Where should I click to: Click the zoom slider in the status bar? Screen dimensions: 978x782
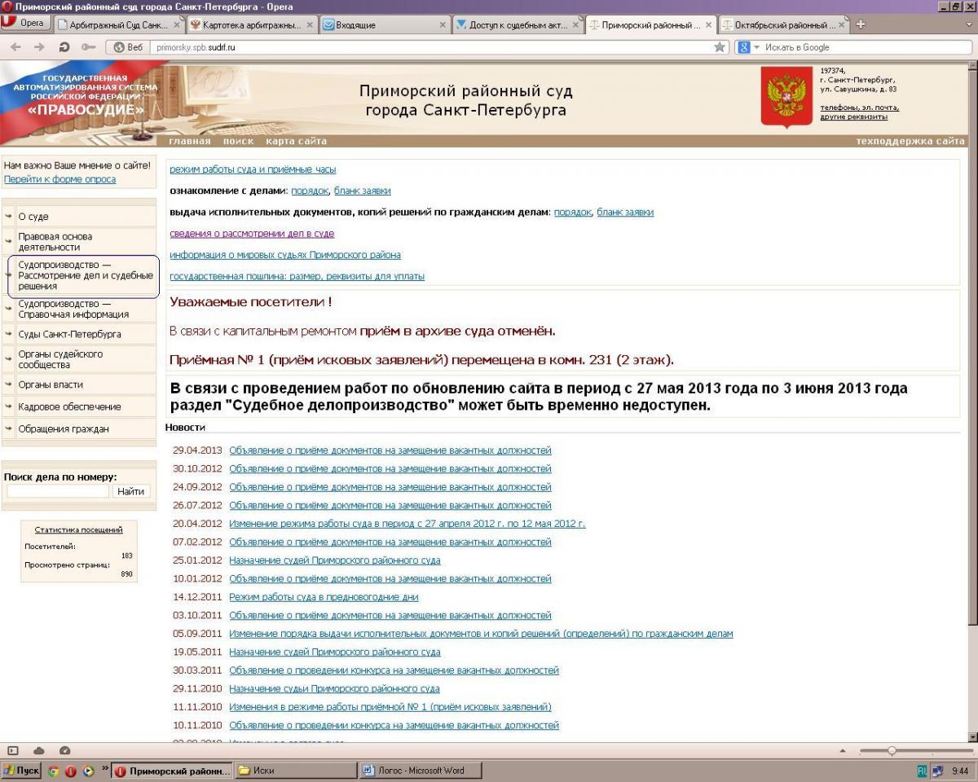(x=892, y=750)
